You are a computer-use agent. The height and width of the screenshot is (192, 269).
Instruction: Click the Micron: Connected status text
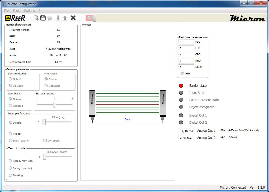point(233,187)
